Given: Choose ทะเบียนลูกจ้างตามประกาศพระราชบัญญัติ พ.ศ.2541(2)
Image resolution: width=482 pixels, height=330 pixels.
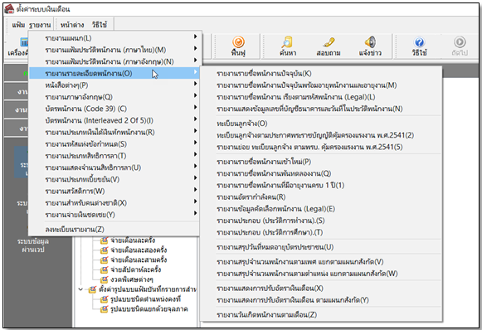Looking at the screenshot, I should [321, 135].
